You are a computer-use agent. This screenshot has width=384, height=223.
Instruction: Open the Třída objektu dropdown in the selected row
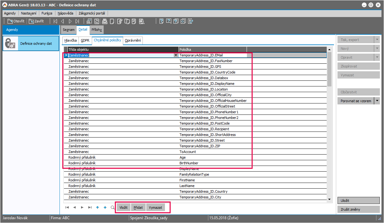(176, 55)
